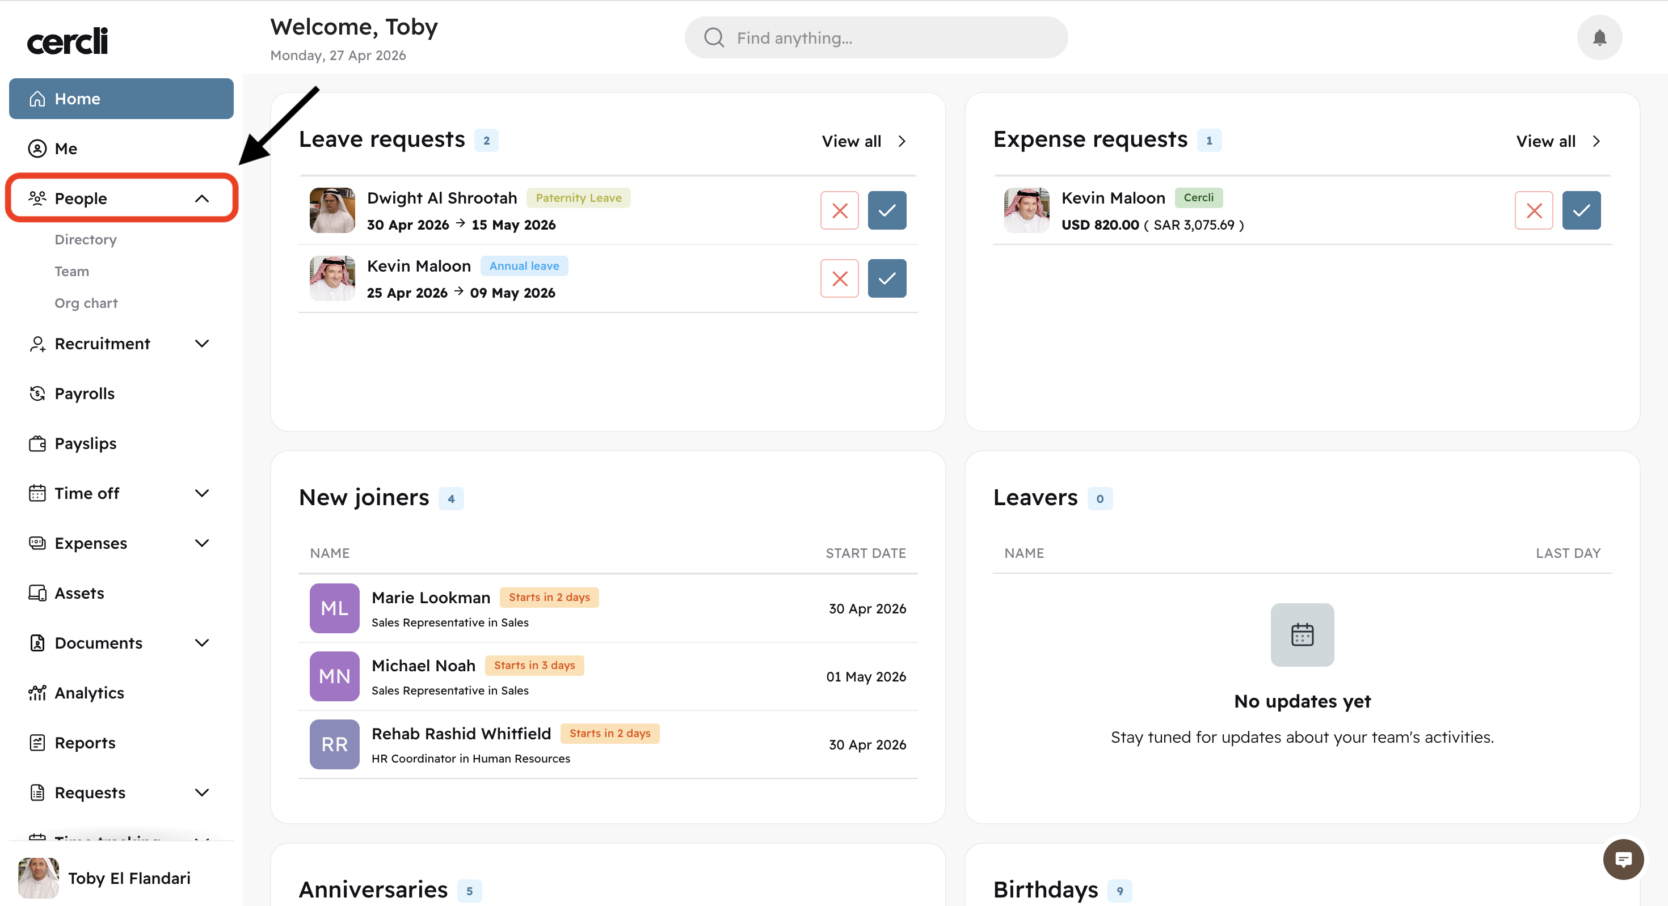
Task: Expand the Time off sidebar section
Action: tap(202, 493)
